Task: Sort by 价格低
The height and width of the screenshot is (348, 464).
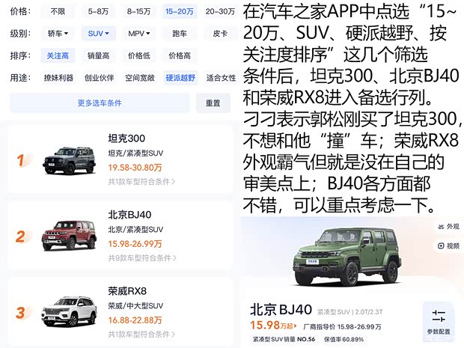Action: pyautogui.click(x=138, y=55)
